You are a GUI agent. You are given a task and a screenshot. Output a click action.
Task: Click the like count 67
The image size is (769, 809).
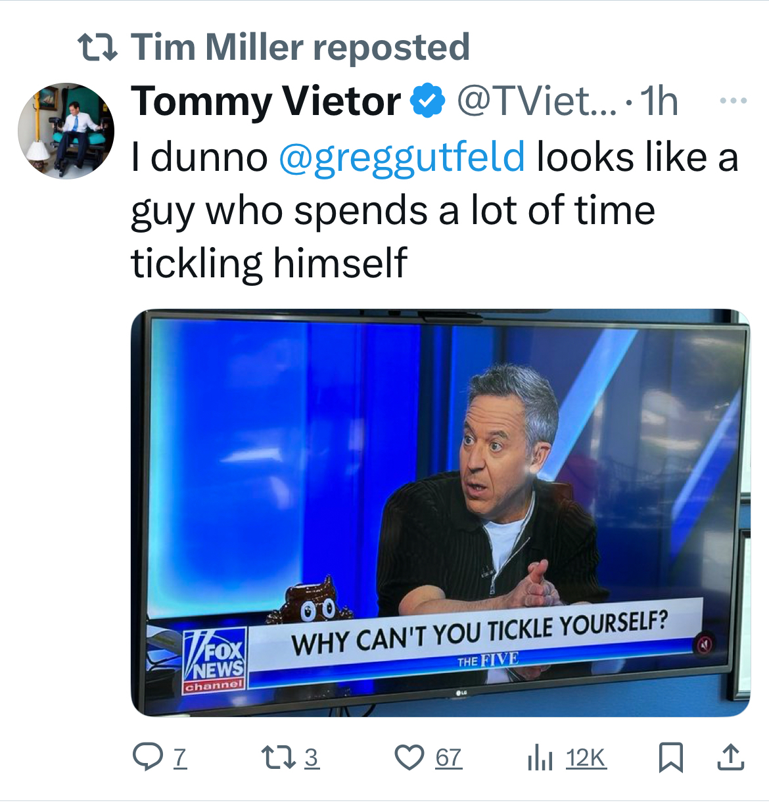click(448, 758)
